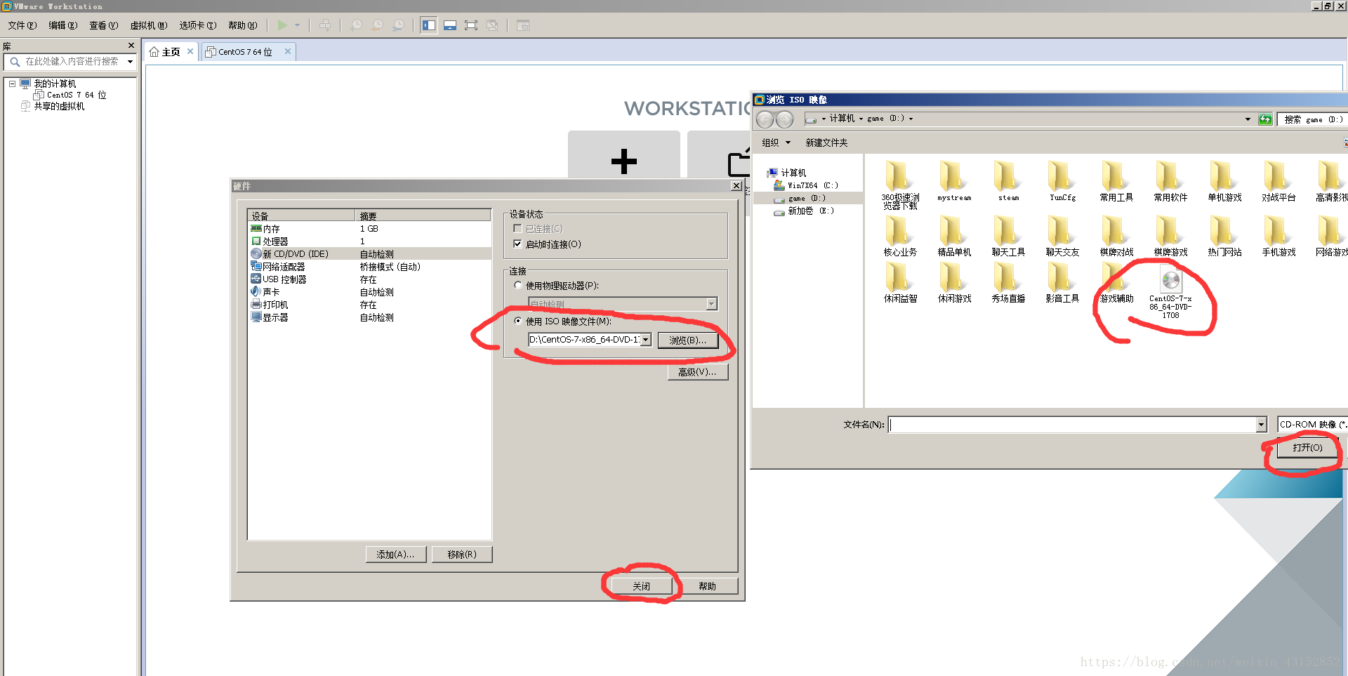Select 新加卷 (E:) drive in navigation pane
This screenshot has height=676, width=1348.
pos(804,211)
